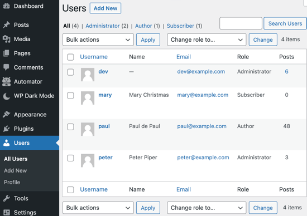The image size is (307, 216).
Task: Click the Add New button beside Users heading
Action: point(105,8)
